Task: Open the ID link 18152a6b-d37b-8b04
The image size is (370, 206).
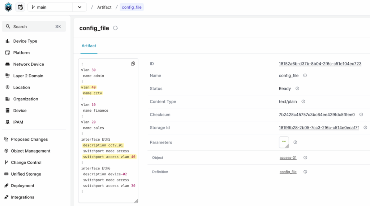Action: [x=320, y=64]
